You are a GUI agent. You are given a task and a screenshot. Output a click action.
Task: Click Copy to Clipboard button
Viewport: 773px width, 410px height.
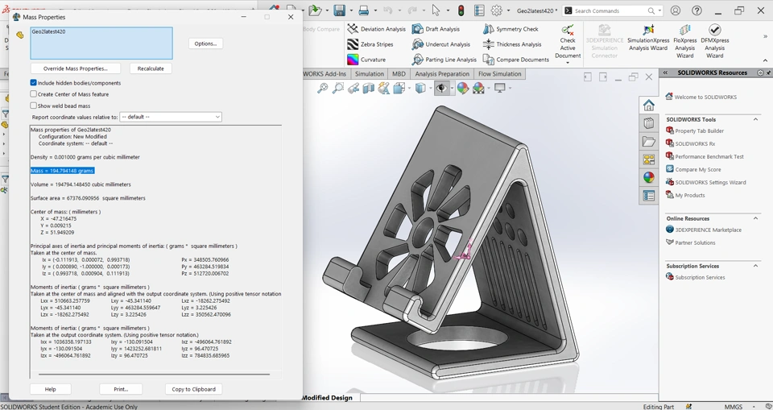pos(194,389)
